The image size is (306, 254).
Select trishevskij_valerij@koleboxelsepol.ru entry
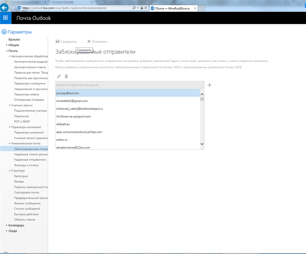128,109
